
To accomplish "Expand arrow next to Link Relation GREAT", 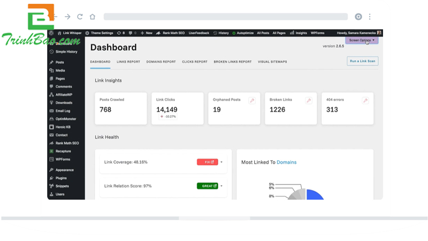I will (221, 186).
